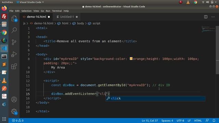Image resolution: width=219 pixels, height=123 pixels.
Task: Launch VLC from the dock
Action: (x=4, y=81)
